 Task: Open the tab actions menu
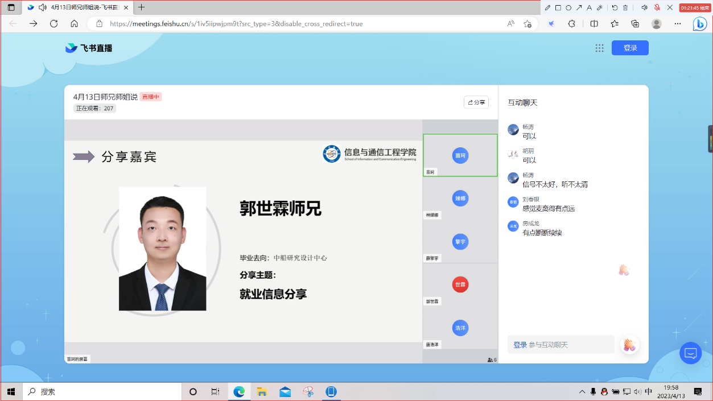point(11,7)
